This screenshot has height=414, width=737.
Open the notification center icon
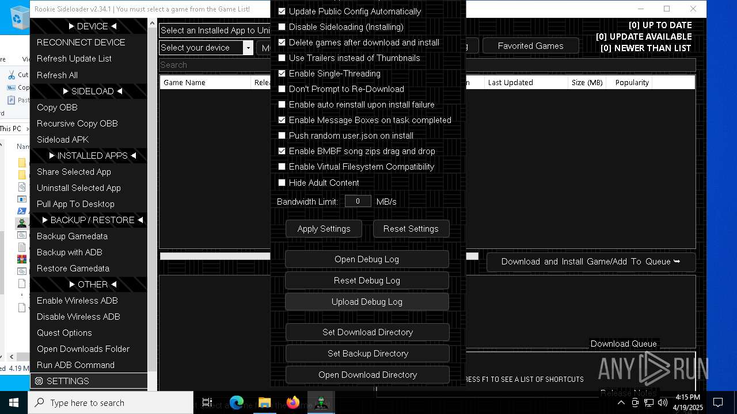pyautogui.click(x=718, y=402)
